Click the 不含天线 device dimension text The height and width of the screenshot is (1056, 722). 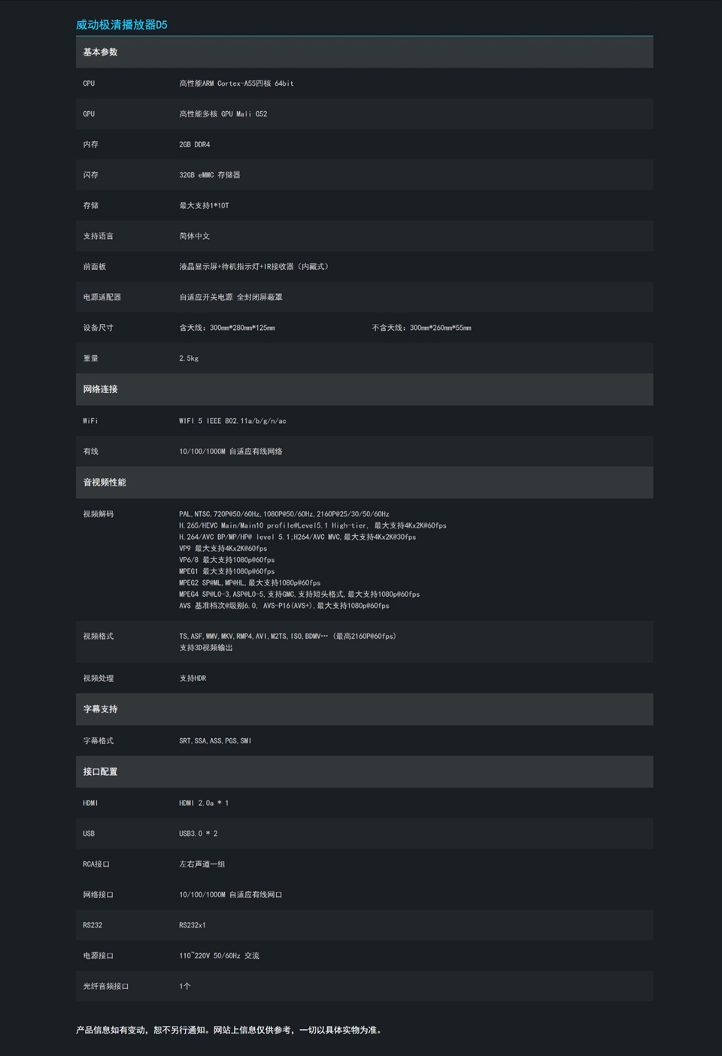(x=421, y=328)
